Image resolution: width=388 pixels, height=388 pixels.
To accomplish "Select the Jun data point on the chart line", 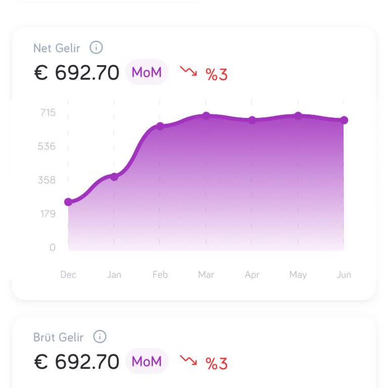I will click(344, 120).
